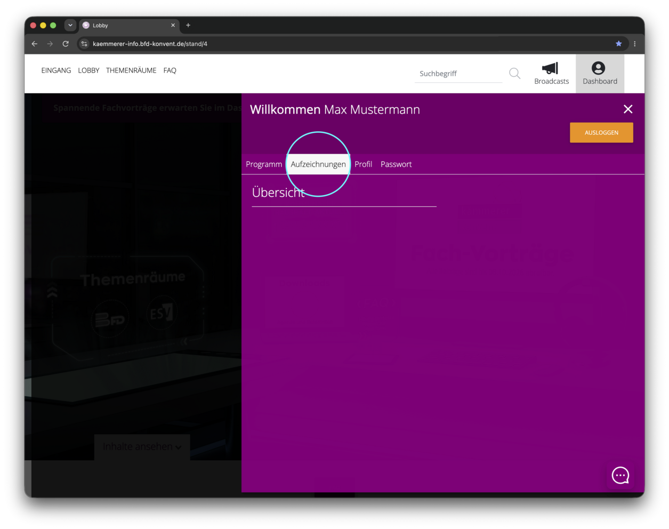
Task: Switch to the Programm tab
Action: [264, 164]
